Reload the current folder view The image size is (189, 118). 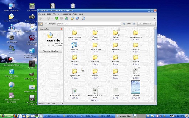66,18
